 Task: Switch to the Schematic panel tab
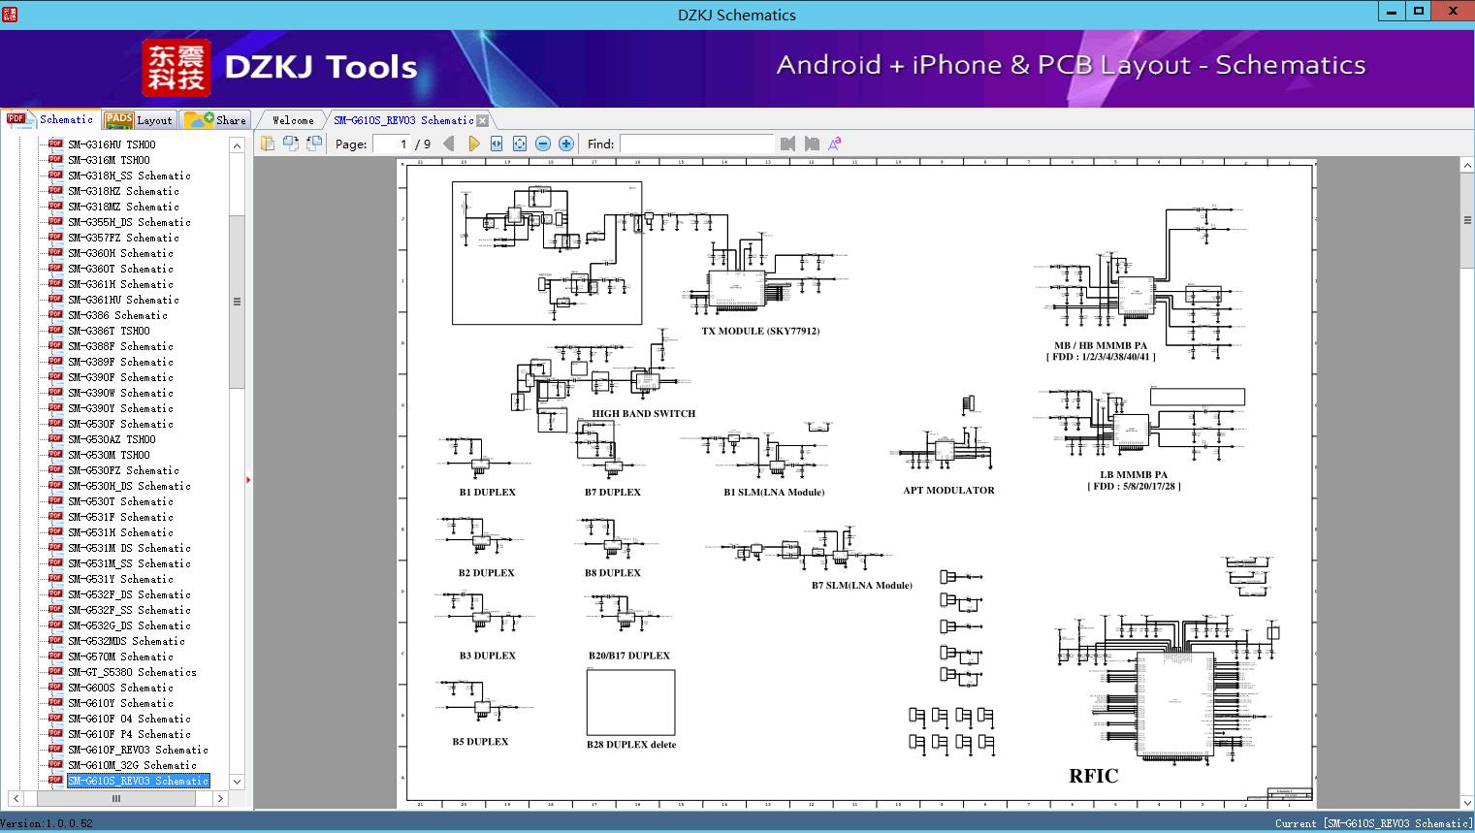pyautogui.click(x=50, y=119)
